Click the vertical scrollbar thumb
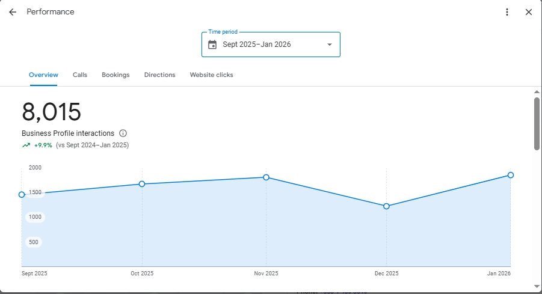This screenshot has width=542, height=294. [537, 123]
